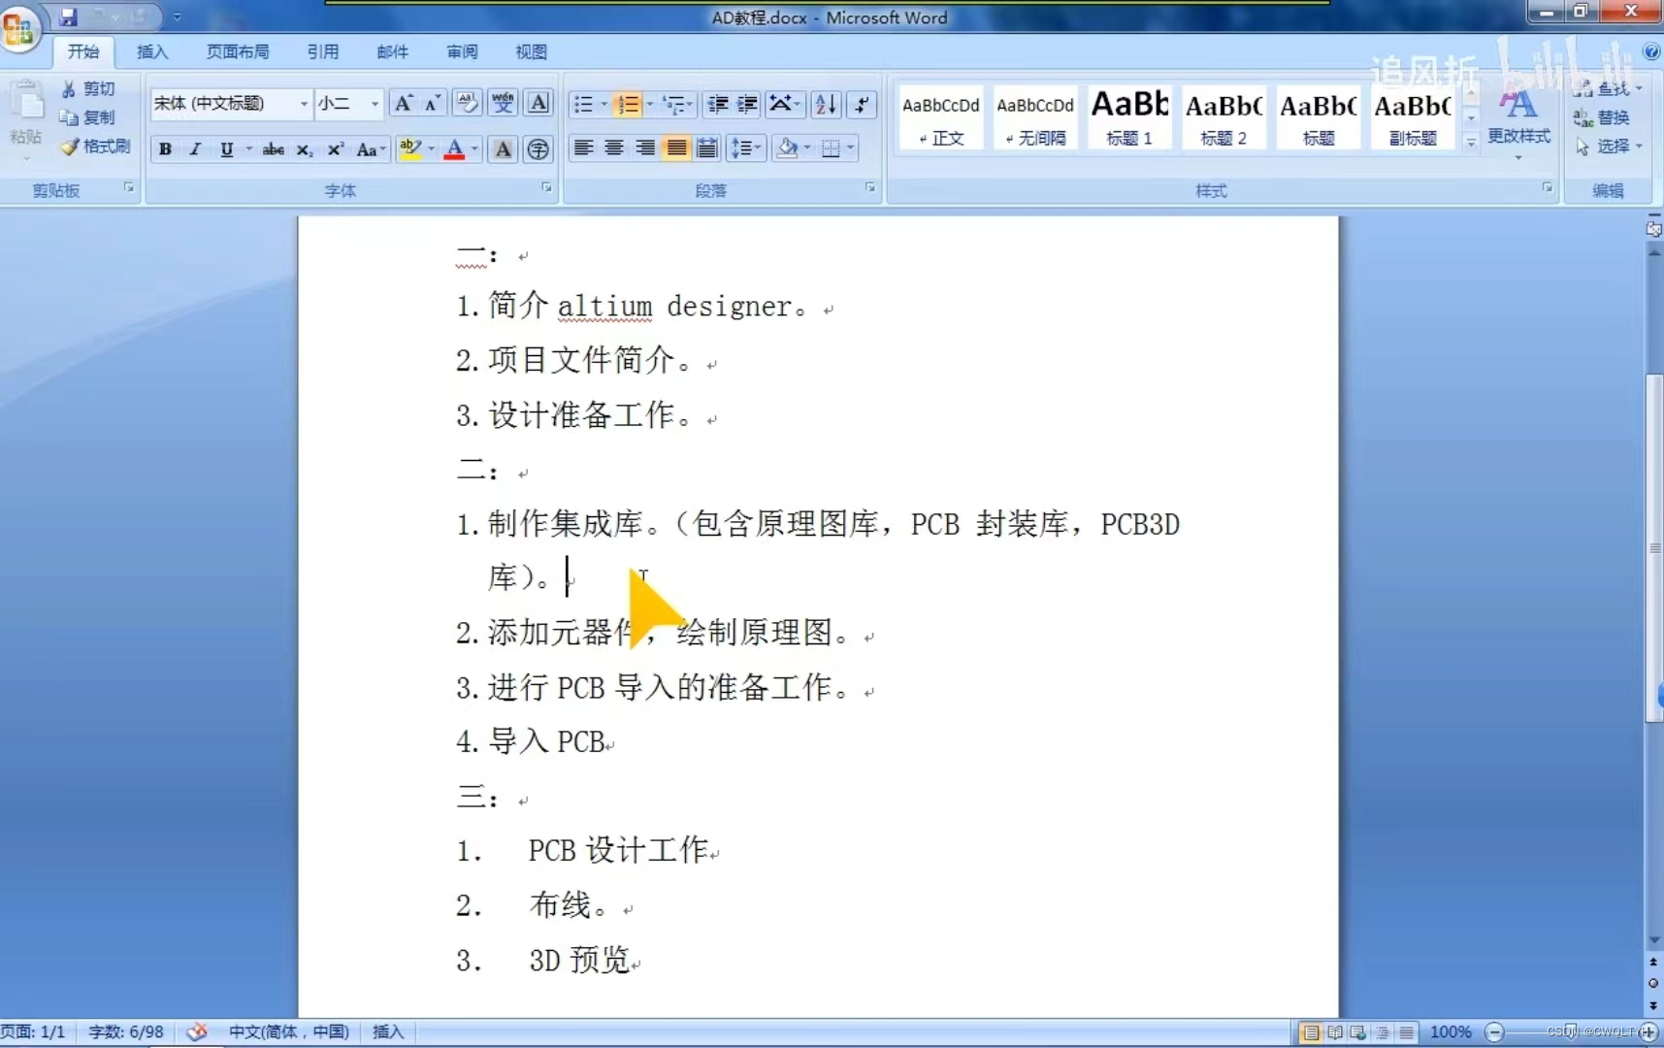Show or hide paragraph marks
Viewport: 1664px width, 1048px height.
(862, 104)
